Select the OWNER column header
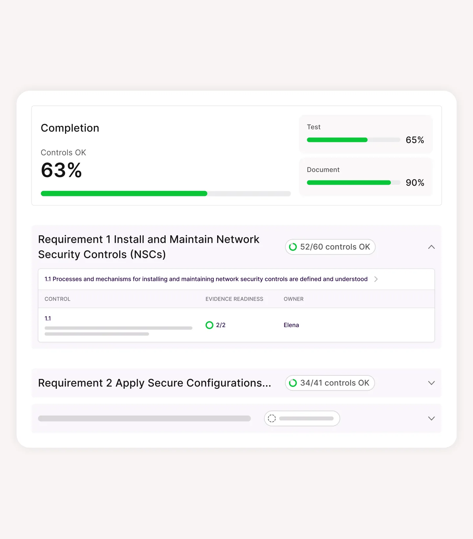The image size is (473, 539). [x=293, y=299]
